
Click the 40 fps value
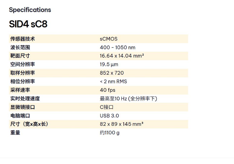[108, 90]
